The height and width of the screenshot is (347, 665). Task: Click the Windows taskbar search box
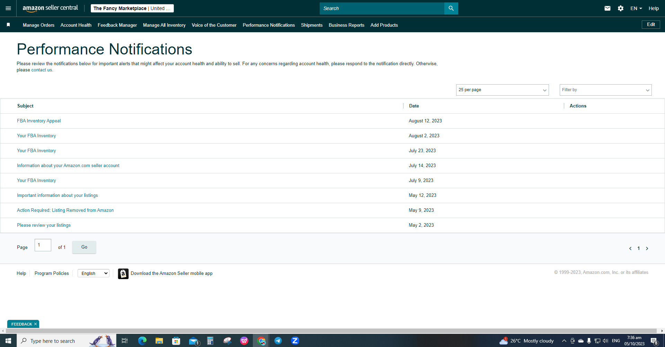pos(66,341)
